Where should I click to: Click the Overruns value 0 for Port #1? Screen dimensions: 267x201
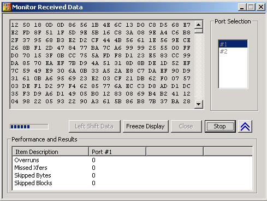(x=93, y=160)
